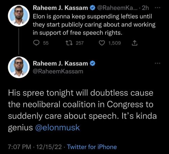Open the first tweet's text about suspending lefties

[x=94, y=25]
